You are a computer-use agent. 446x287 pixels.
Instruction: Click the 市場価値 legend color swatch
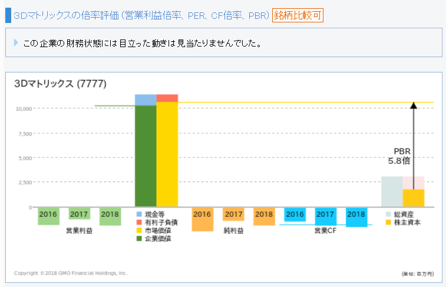pyautogui.click(x=139, y=230)
